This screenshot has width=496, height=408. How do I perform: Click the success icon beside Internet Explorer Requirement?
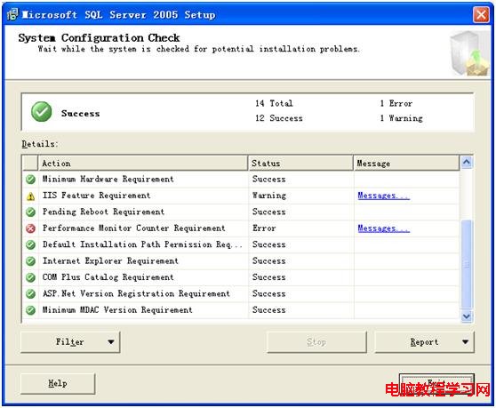(30, 261)
